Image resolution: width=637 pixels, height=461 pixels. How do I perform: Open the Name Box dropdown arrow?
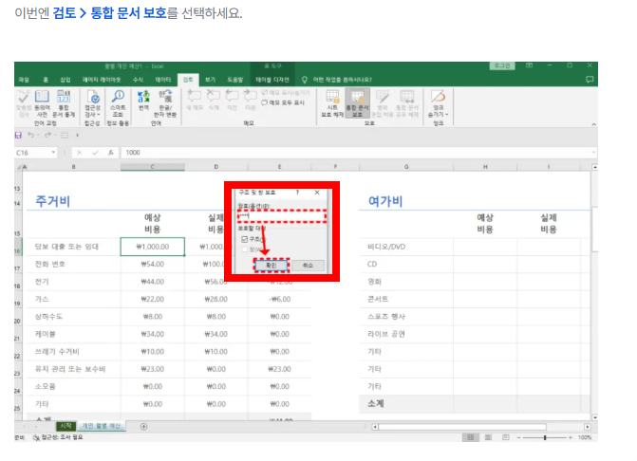pos(53,153)
